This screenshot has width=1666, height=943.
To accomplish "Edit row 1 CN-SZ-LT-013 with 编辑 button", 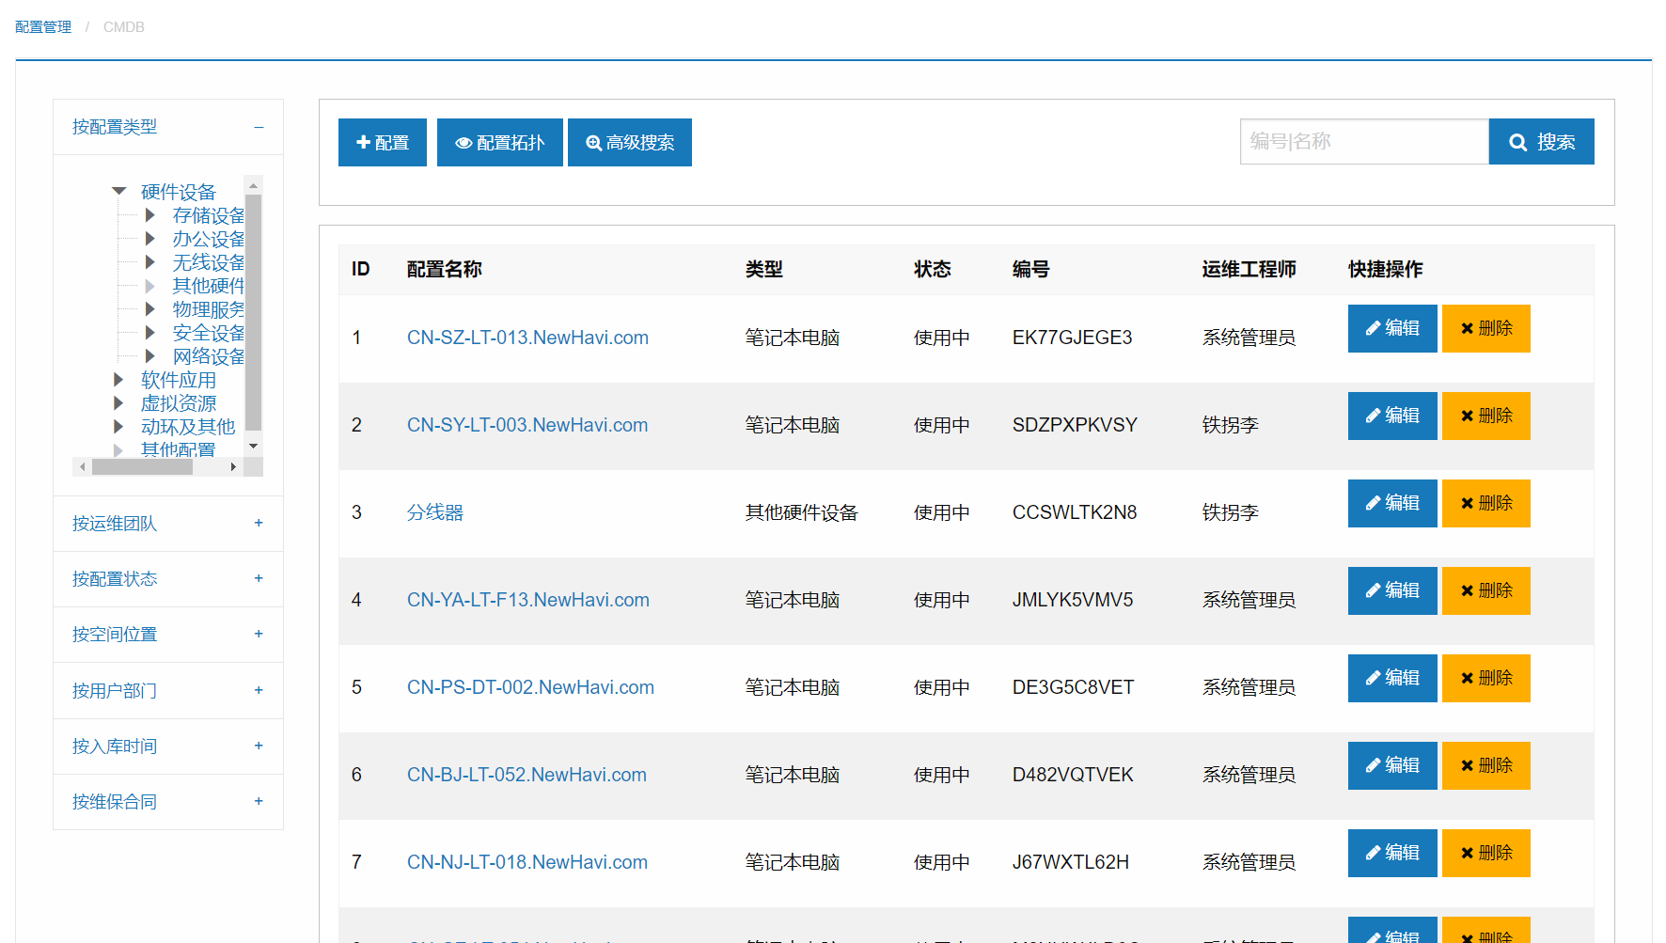I will coord(1391,328).
